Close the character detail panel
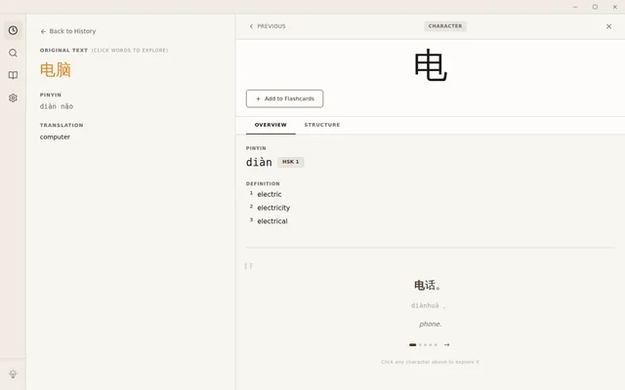625x390 pixels. [x=608, y=26]
